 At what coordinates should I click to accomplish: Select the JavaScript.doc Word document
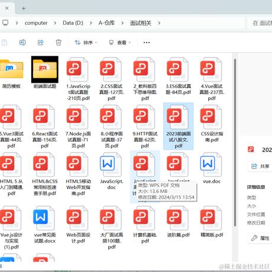[112, 171]
